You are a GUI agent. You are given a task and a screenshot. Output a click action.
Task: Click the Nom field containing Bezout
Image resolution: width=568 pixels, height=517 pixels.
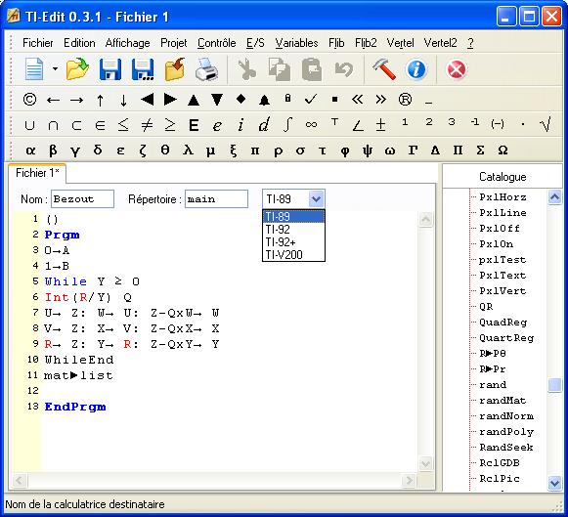pos(82,198)
